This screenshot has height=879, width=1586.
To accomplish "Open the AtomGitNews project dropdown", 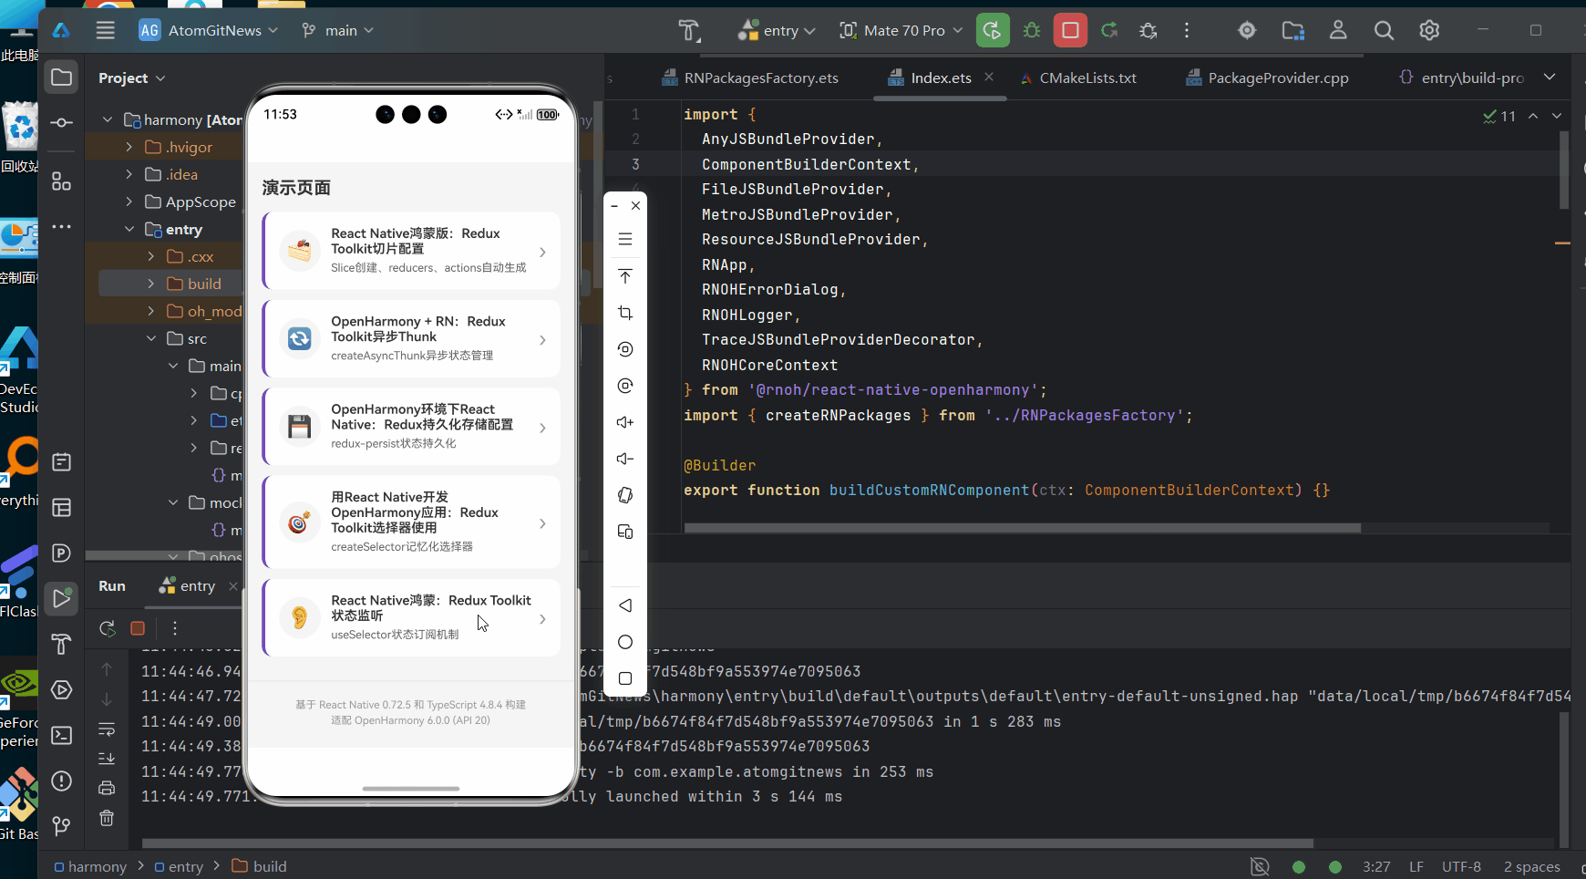I will pos(209,30).
